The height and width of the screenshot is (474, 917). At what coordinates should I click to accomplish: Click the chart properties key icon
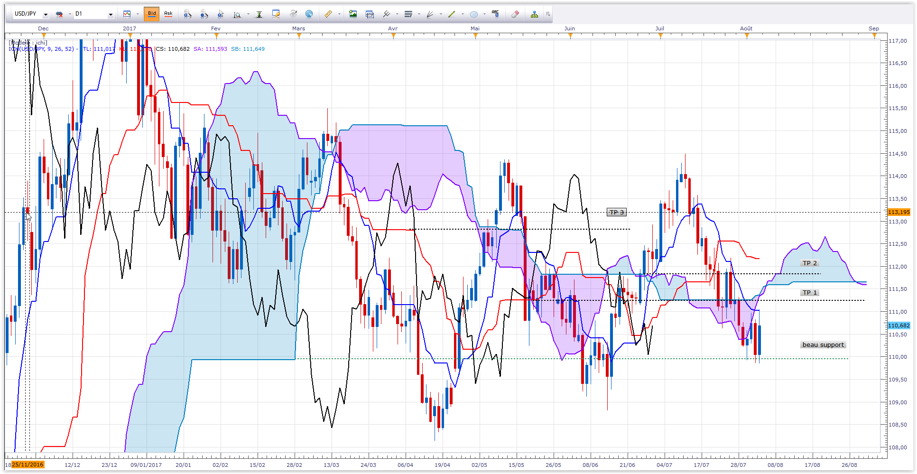coord(276,14)
